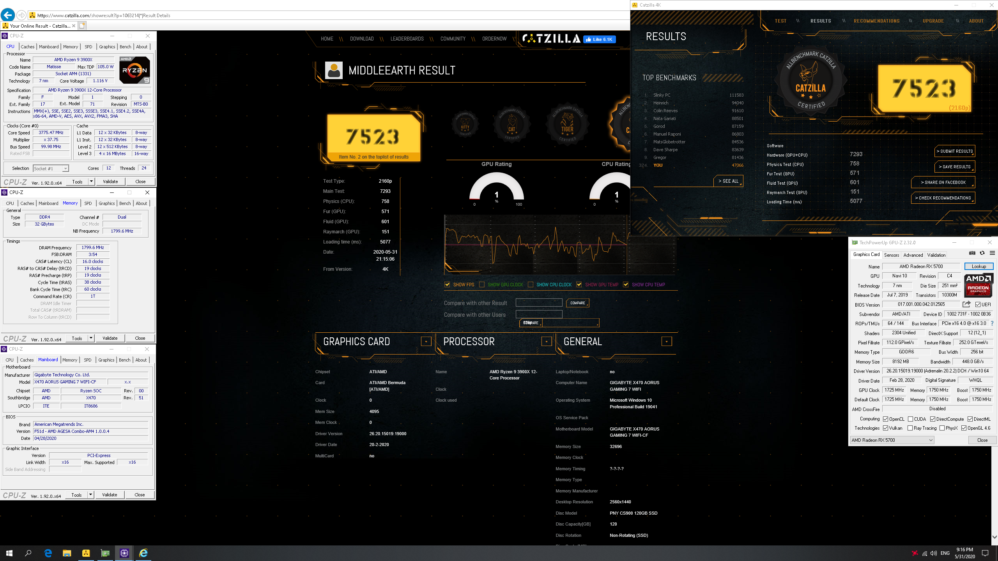Viewport: 998px width, 561px height.
Task: Click the Bus Interface question mark icon
Action: point(992,323)
